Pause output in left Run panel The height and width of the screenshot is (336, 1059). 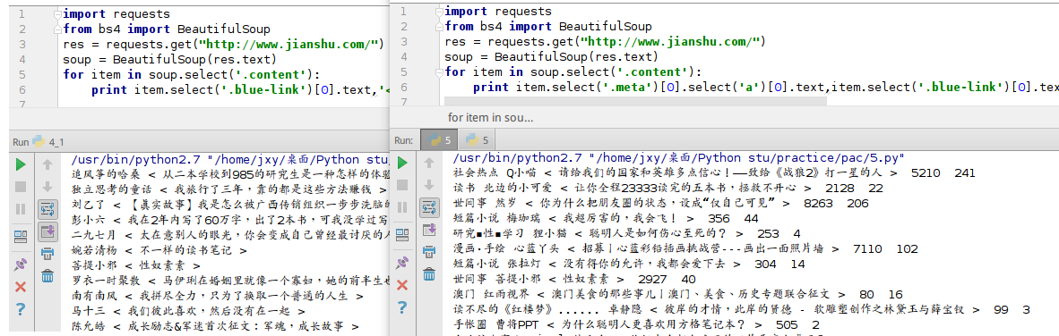pos(21,209)
